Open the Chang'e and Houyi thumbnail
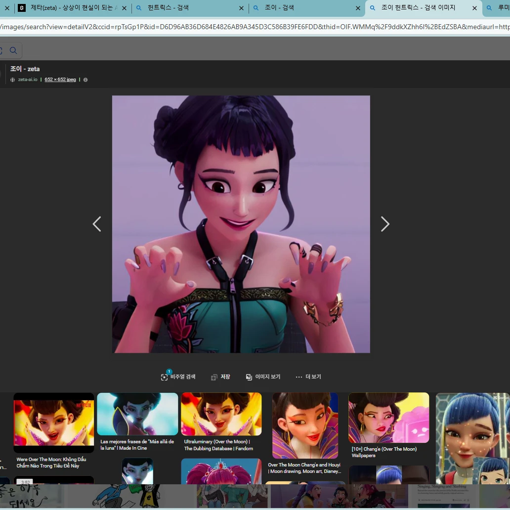Screen dimensions: 510x510 tap(305, 425)
